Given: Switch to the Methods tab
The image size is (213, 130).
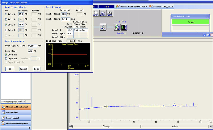Looking at the screenshot, I should point(22,101).
